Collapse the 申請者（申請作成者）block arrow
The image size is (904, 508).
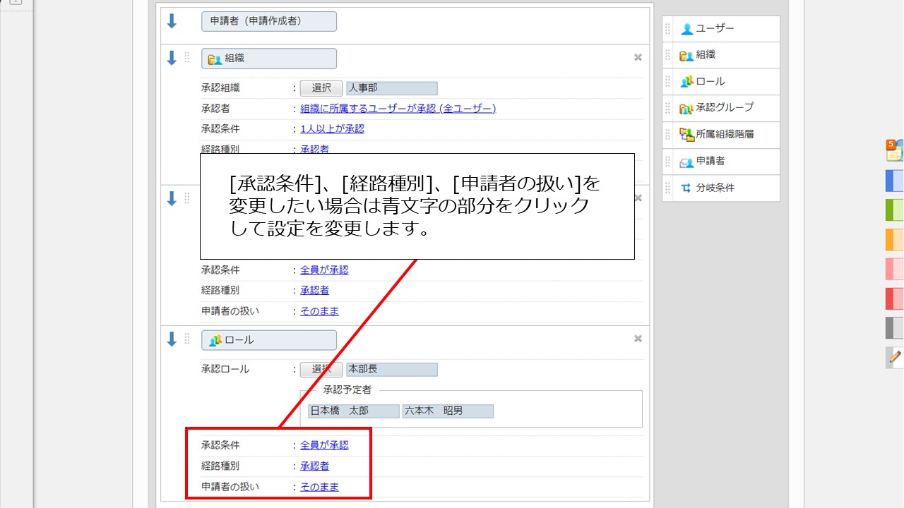coord(170,21)
